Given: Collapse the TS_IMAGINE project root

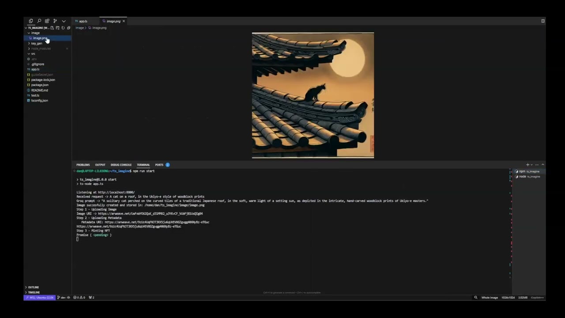Looking at the screenshot, I should [38, 28].
